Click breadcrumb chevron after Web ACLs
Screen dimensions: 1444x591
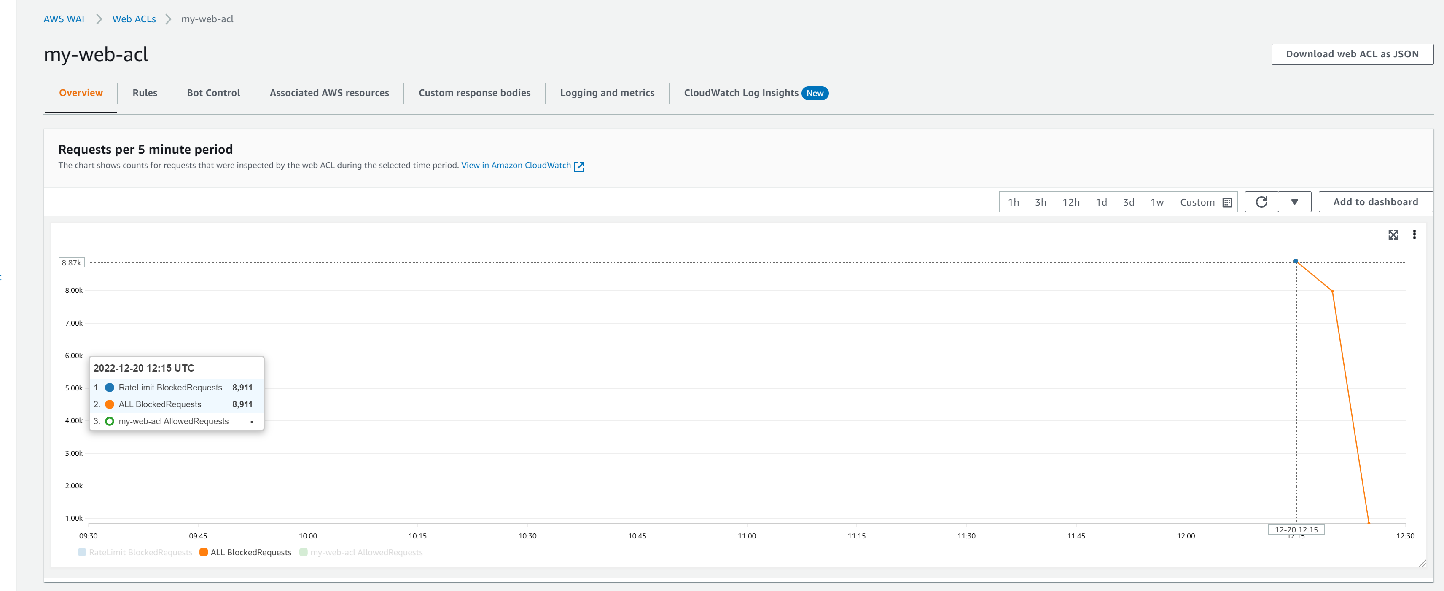[168, 19]
